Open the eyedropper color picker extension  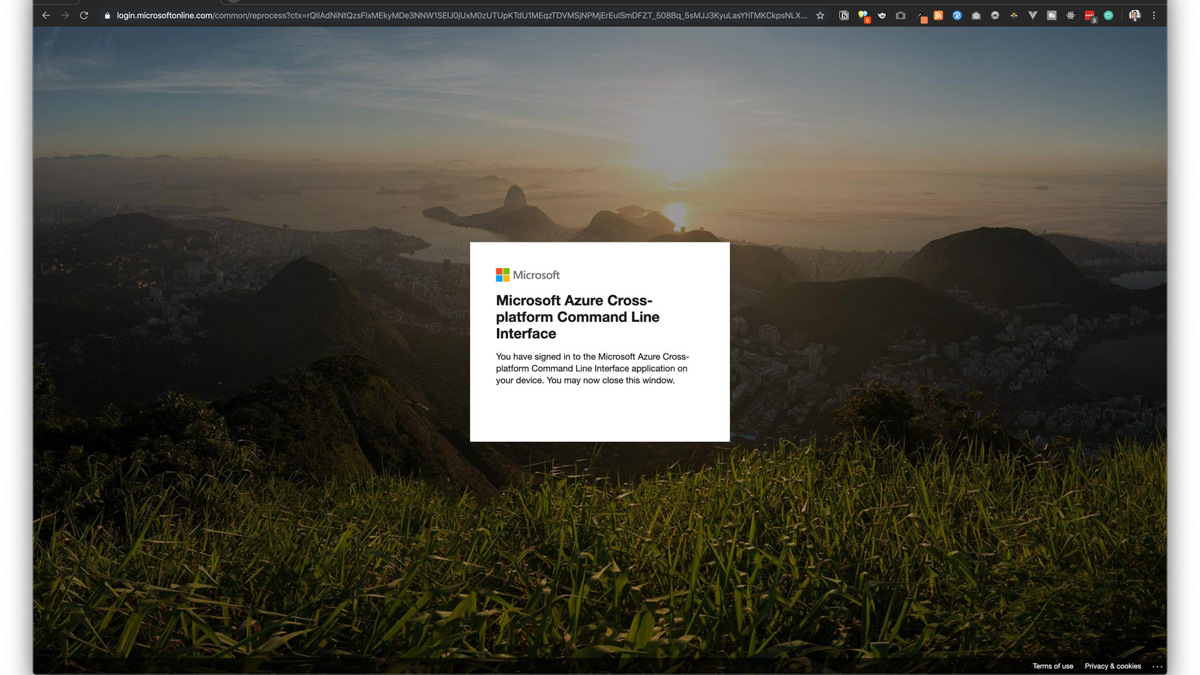[x=921, y=16]
